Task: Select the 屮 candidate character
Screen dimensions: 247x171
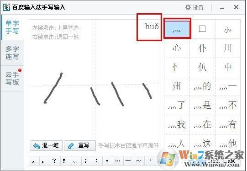Action: click(x=228, y=67)
